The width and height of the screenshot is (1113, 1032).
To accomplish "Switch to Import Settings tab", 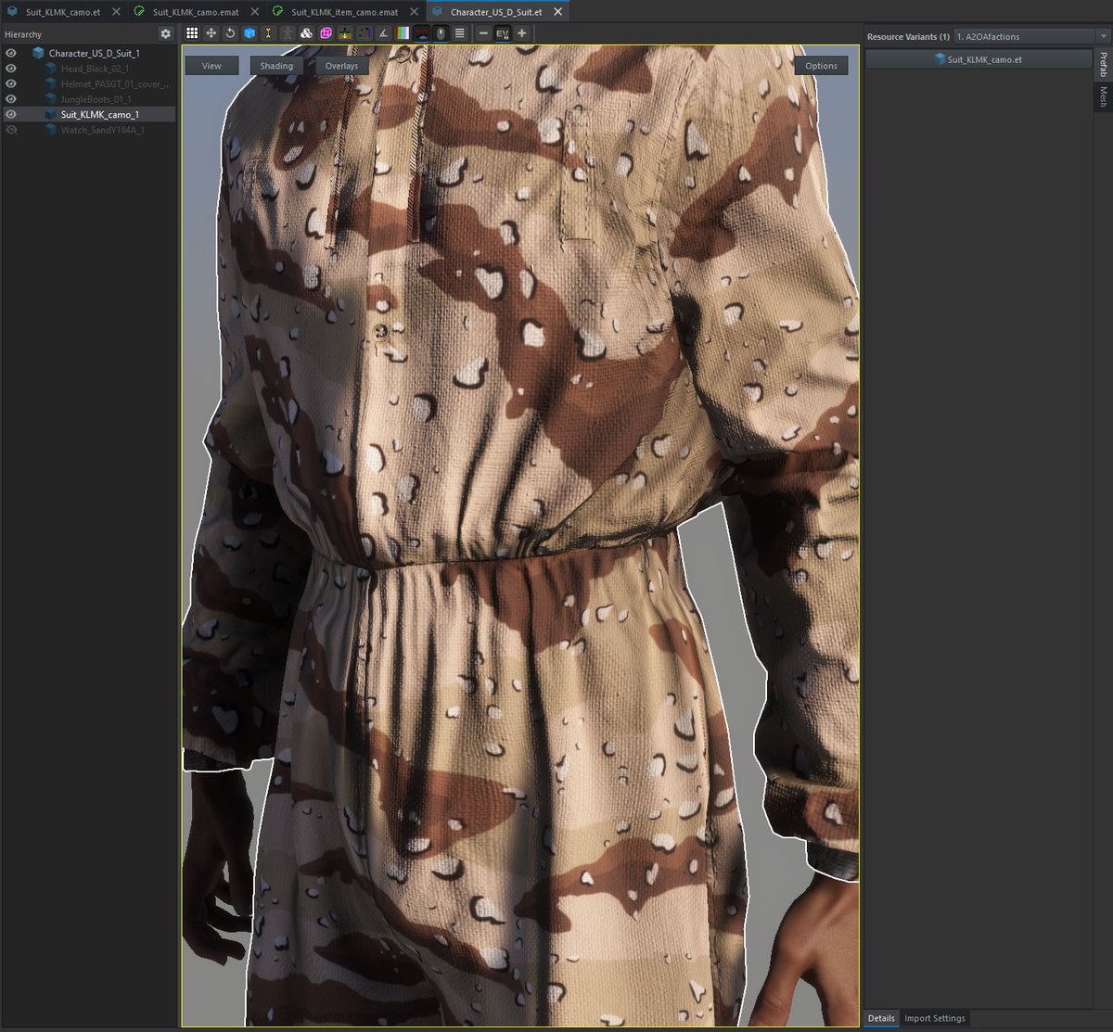I will (935, 1018).
